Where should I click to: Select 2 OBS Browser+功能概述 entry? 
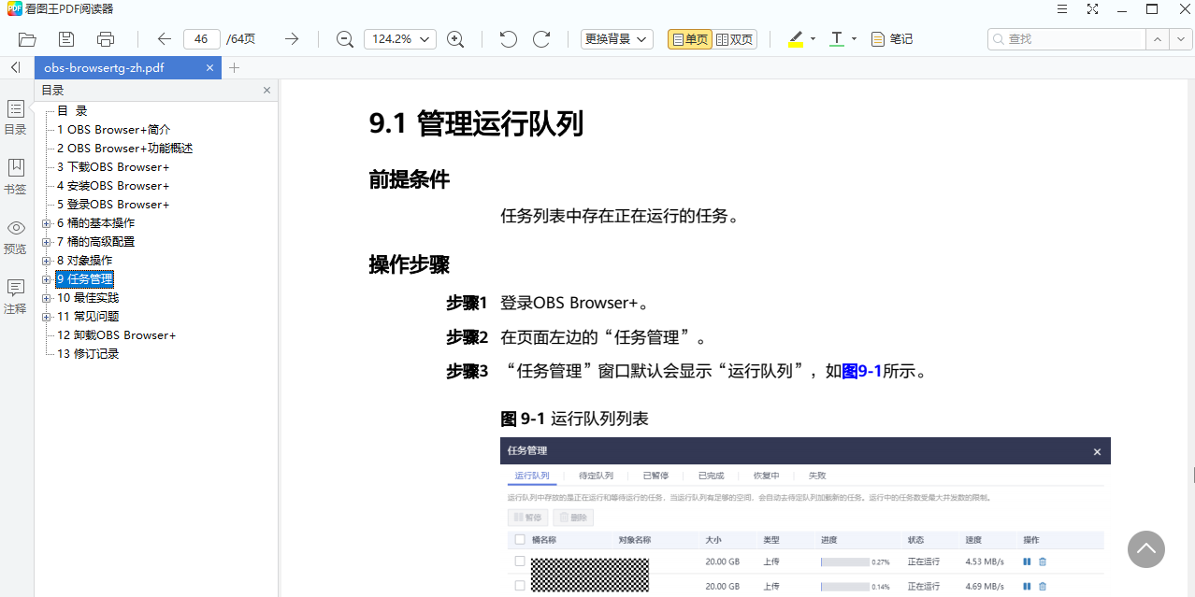click(125, 149)
